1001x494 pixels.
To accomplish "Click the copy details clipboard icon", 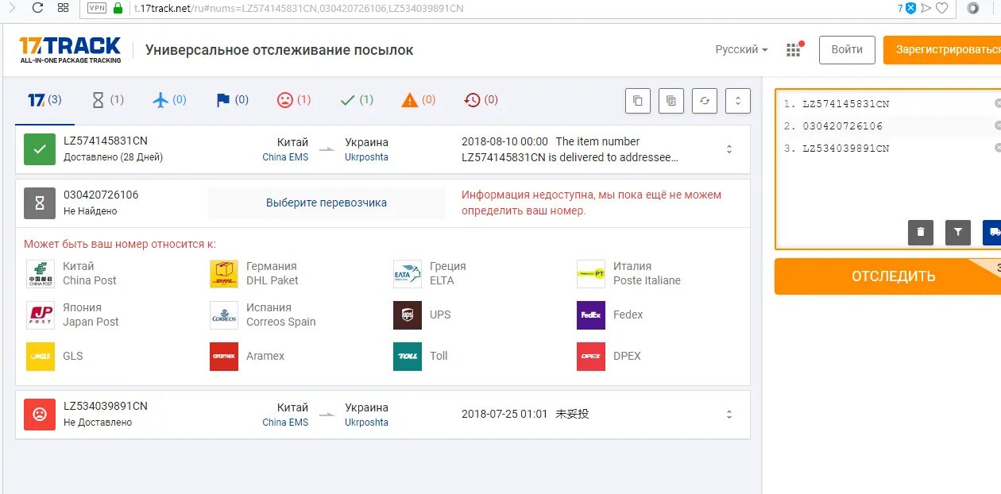I will click(671, 101).
